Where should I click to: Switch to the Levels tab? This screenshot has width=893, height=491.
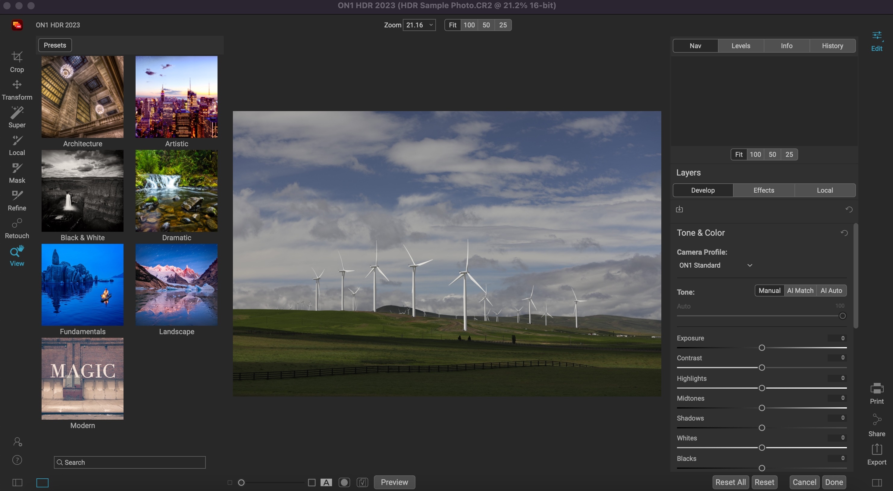pos(741,46)
